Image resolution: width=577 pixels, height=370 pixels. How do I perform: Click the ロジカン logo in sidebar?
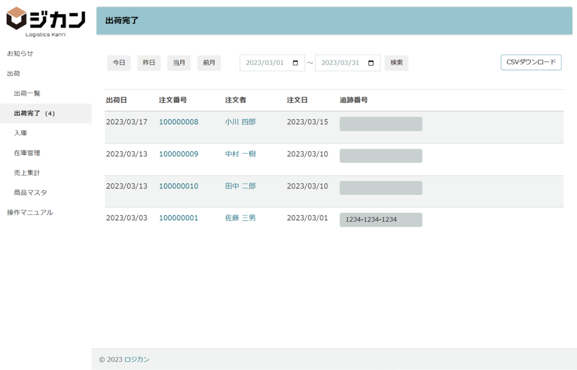46,21
